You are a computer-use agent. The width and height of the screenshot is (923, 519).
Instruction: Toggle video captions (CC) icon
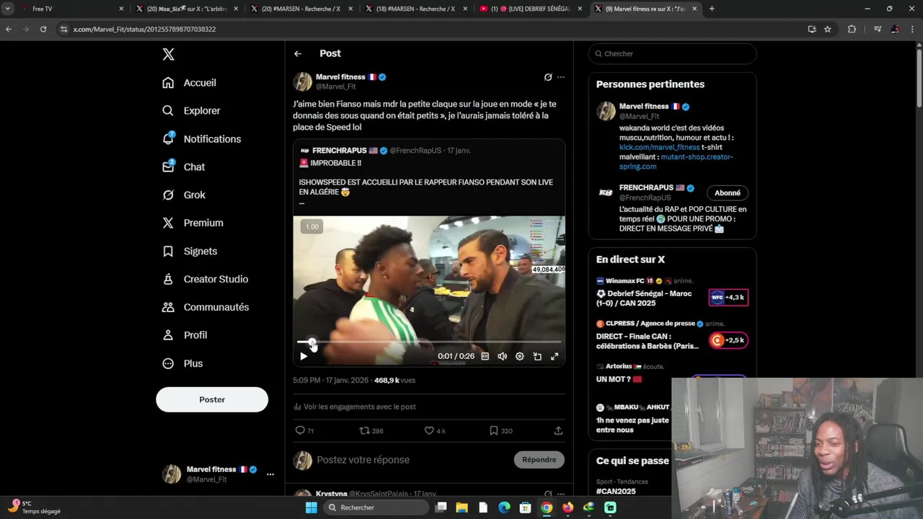tap(485, 356)
